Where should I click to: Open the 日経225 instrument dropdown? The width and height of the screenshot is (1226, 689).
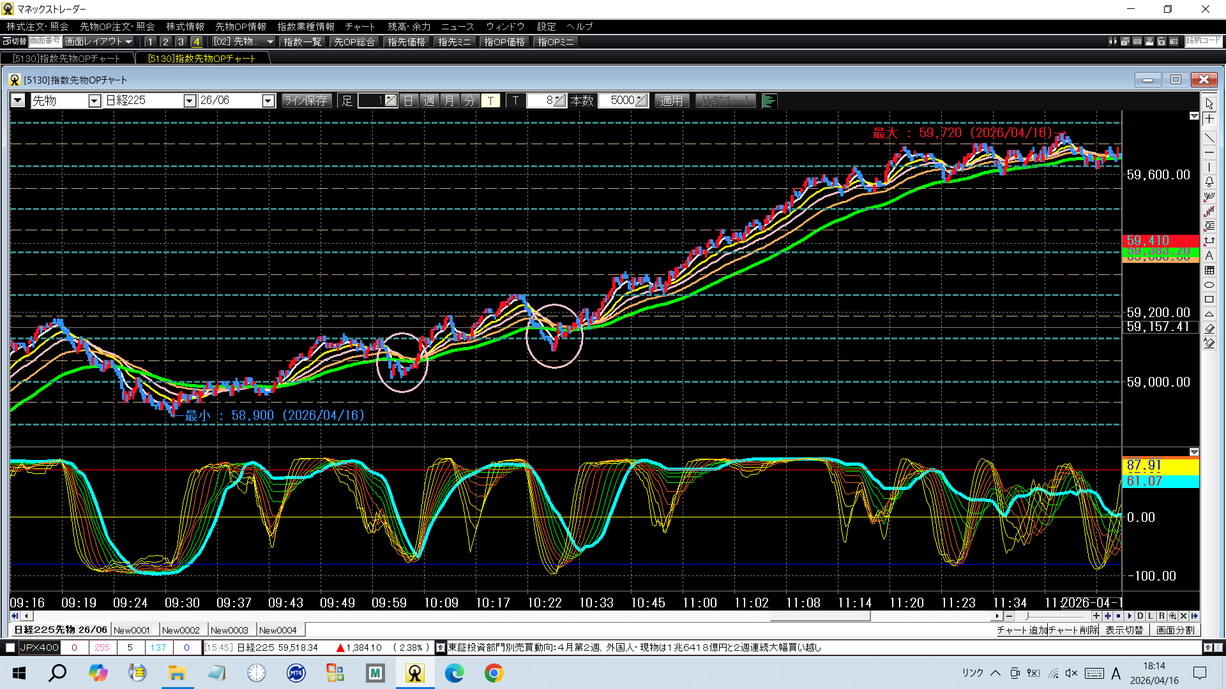tap(189, 101)
